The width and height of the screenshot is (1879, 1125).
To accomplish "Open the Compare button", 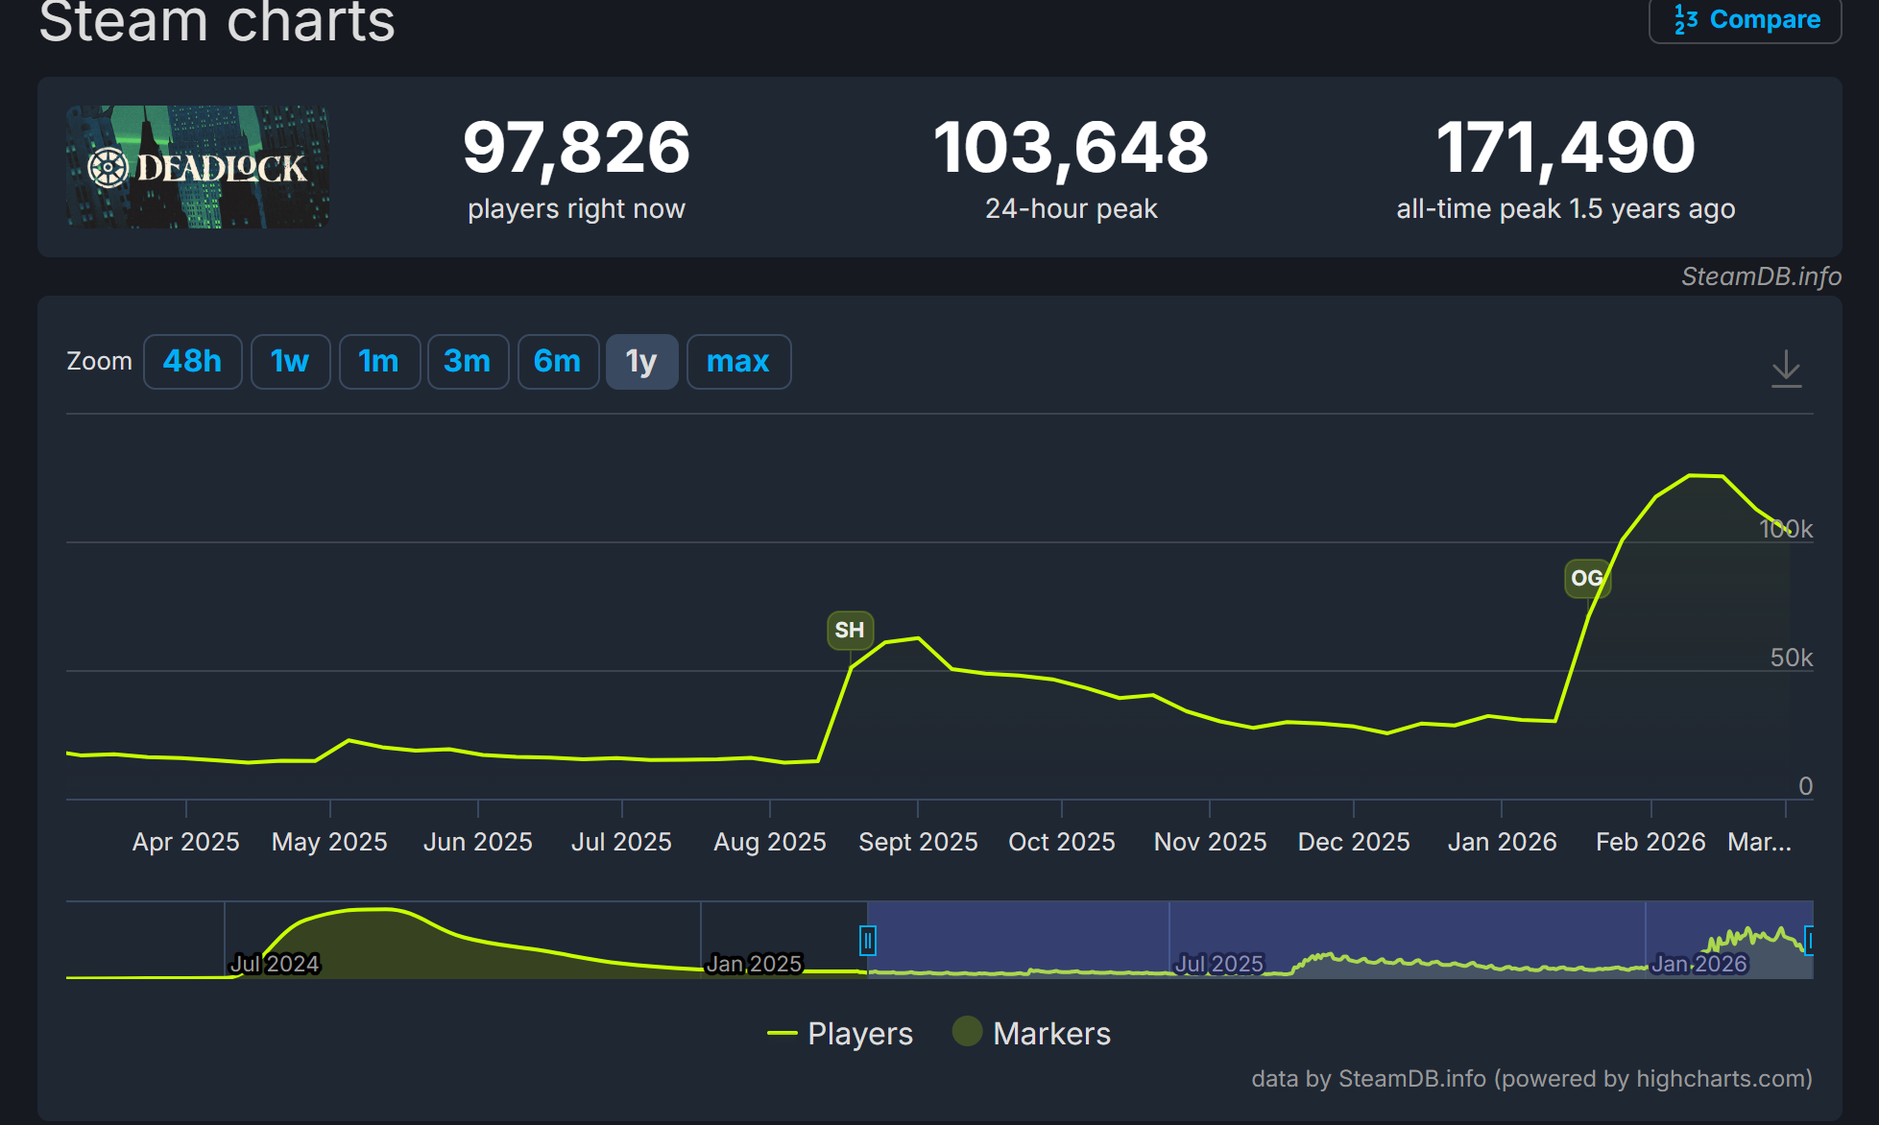I will point(1745,19).
